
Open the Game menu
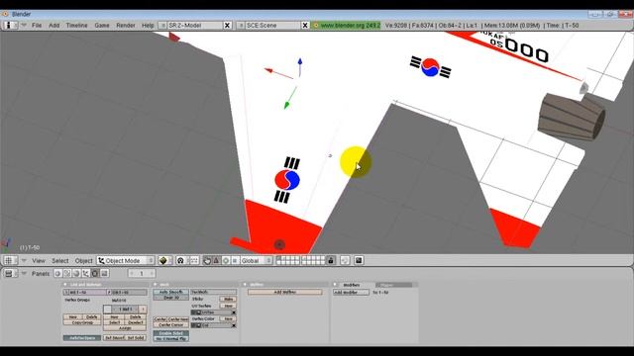(102, 25)
